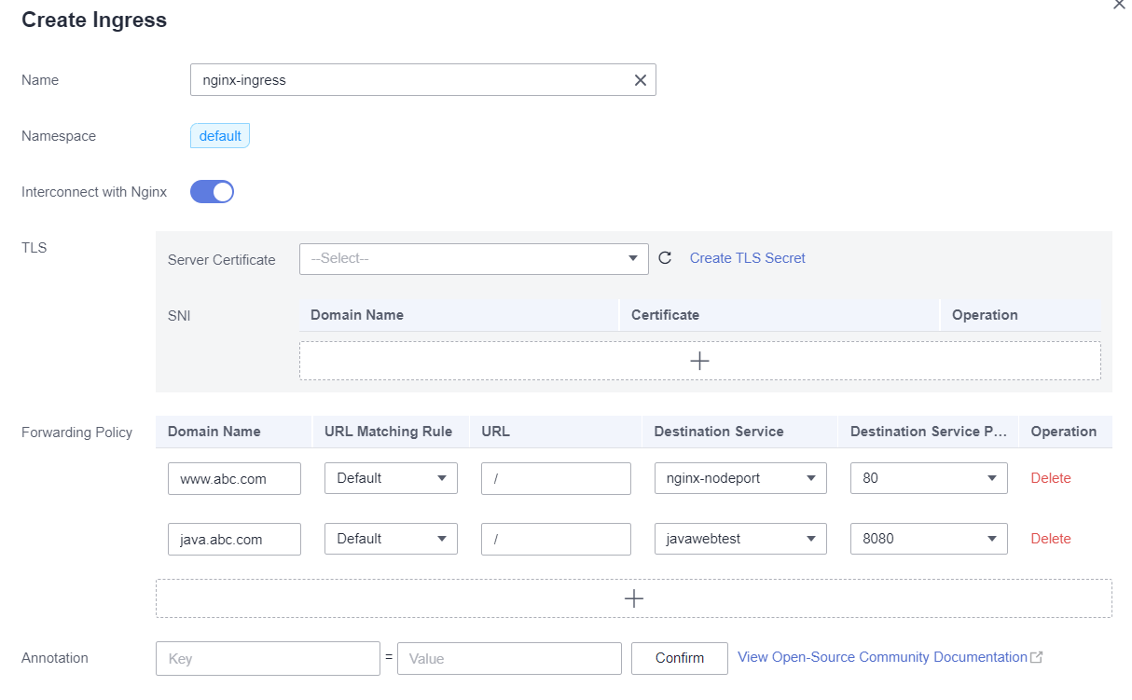Click the default namespace tag
This screenshot has width=1132, height=700.
click(x=220, y=136)
